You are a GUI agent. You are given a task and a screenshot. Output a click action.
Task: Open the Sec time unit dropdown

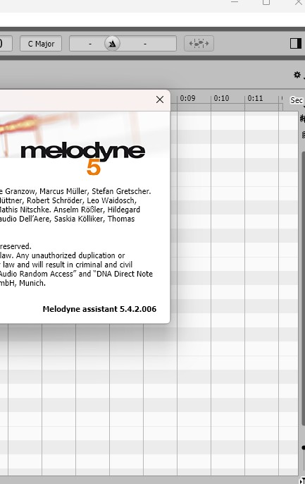(297, 100)
